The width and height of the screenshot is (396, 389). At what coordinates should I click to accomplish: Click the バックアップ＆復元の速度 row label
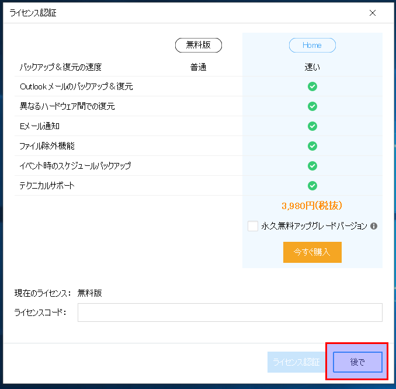[x=61, y=67]
